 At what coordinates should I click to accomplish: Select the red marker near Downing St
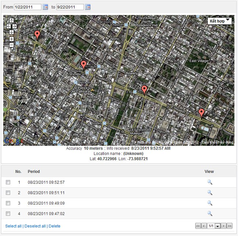tap(37, 35)
